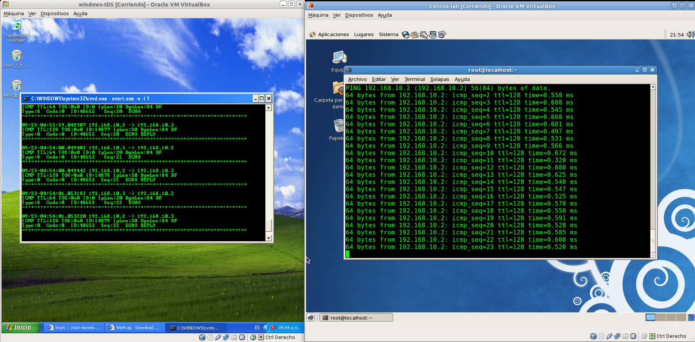Open Archivo menu in the root@localhost terminal
Image resolution: width=695 pixels, height=342 pixels.
(357, 79)
